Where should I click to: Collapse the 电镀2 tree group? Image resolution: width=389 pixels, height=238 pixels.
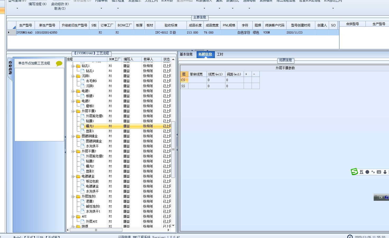point(73,101)
